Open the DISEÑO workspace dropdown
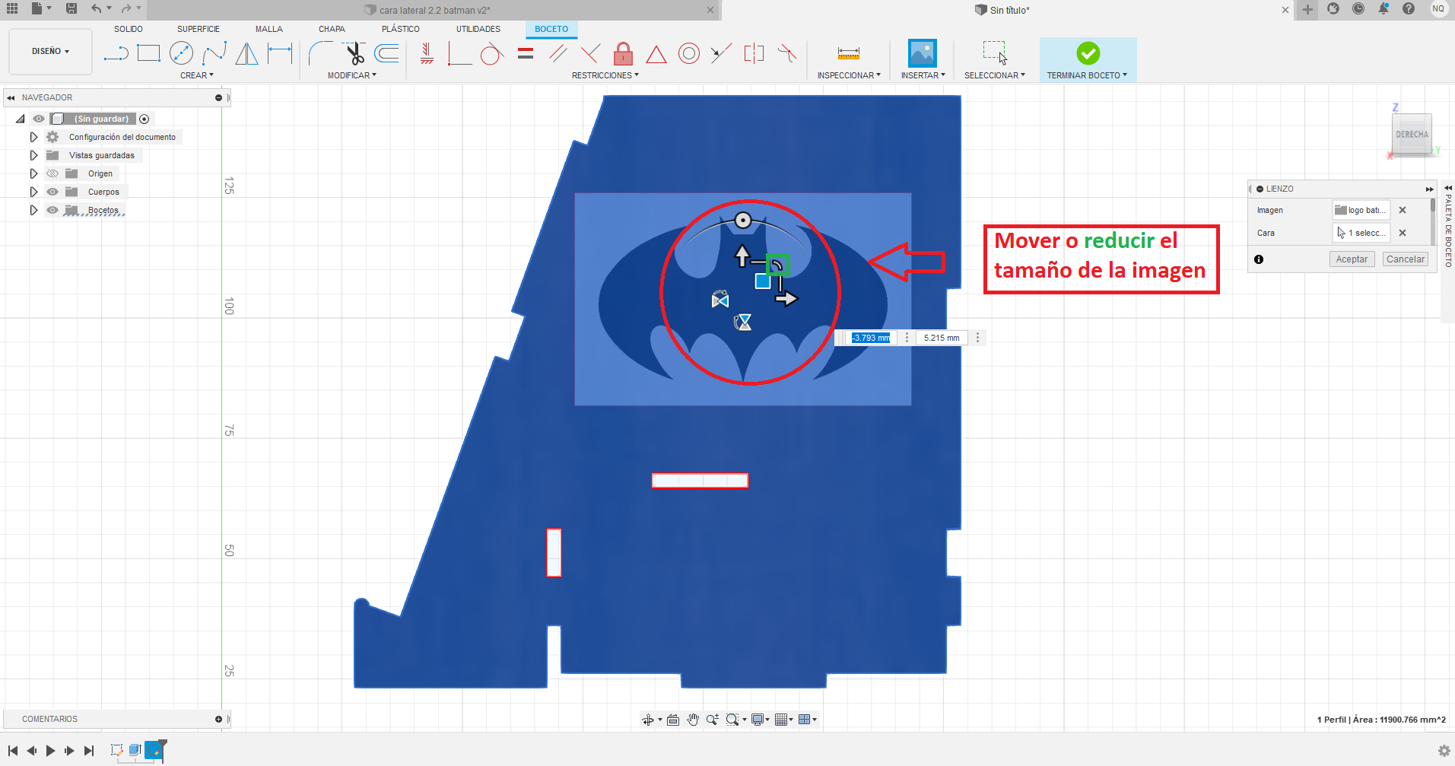Screen dimensions: 1455x766 (50, 52)
